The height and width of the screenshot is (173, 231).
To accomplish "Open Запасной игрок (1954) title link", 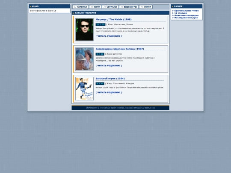I will pyautogui.click(x=110, y=79).
